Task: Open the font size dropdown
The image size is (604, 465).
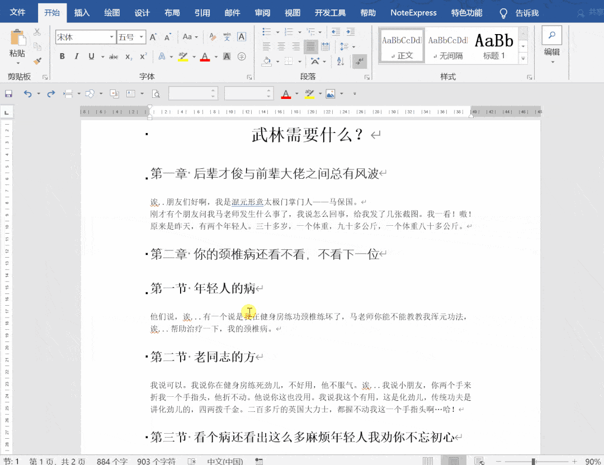Action: tap(141, 37)
